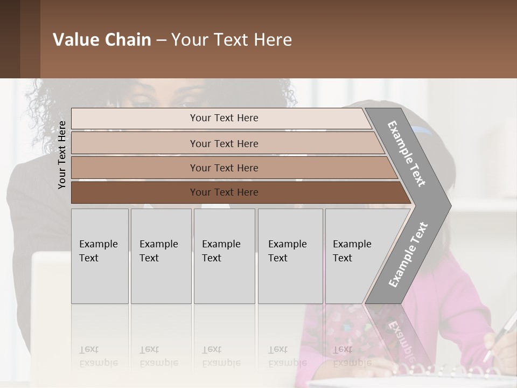This screenshot has height=388, width=517.
Task: Click the third 'Example Text' gray box
Action: (x=225, y=256)
